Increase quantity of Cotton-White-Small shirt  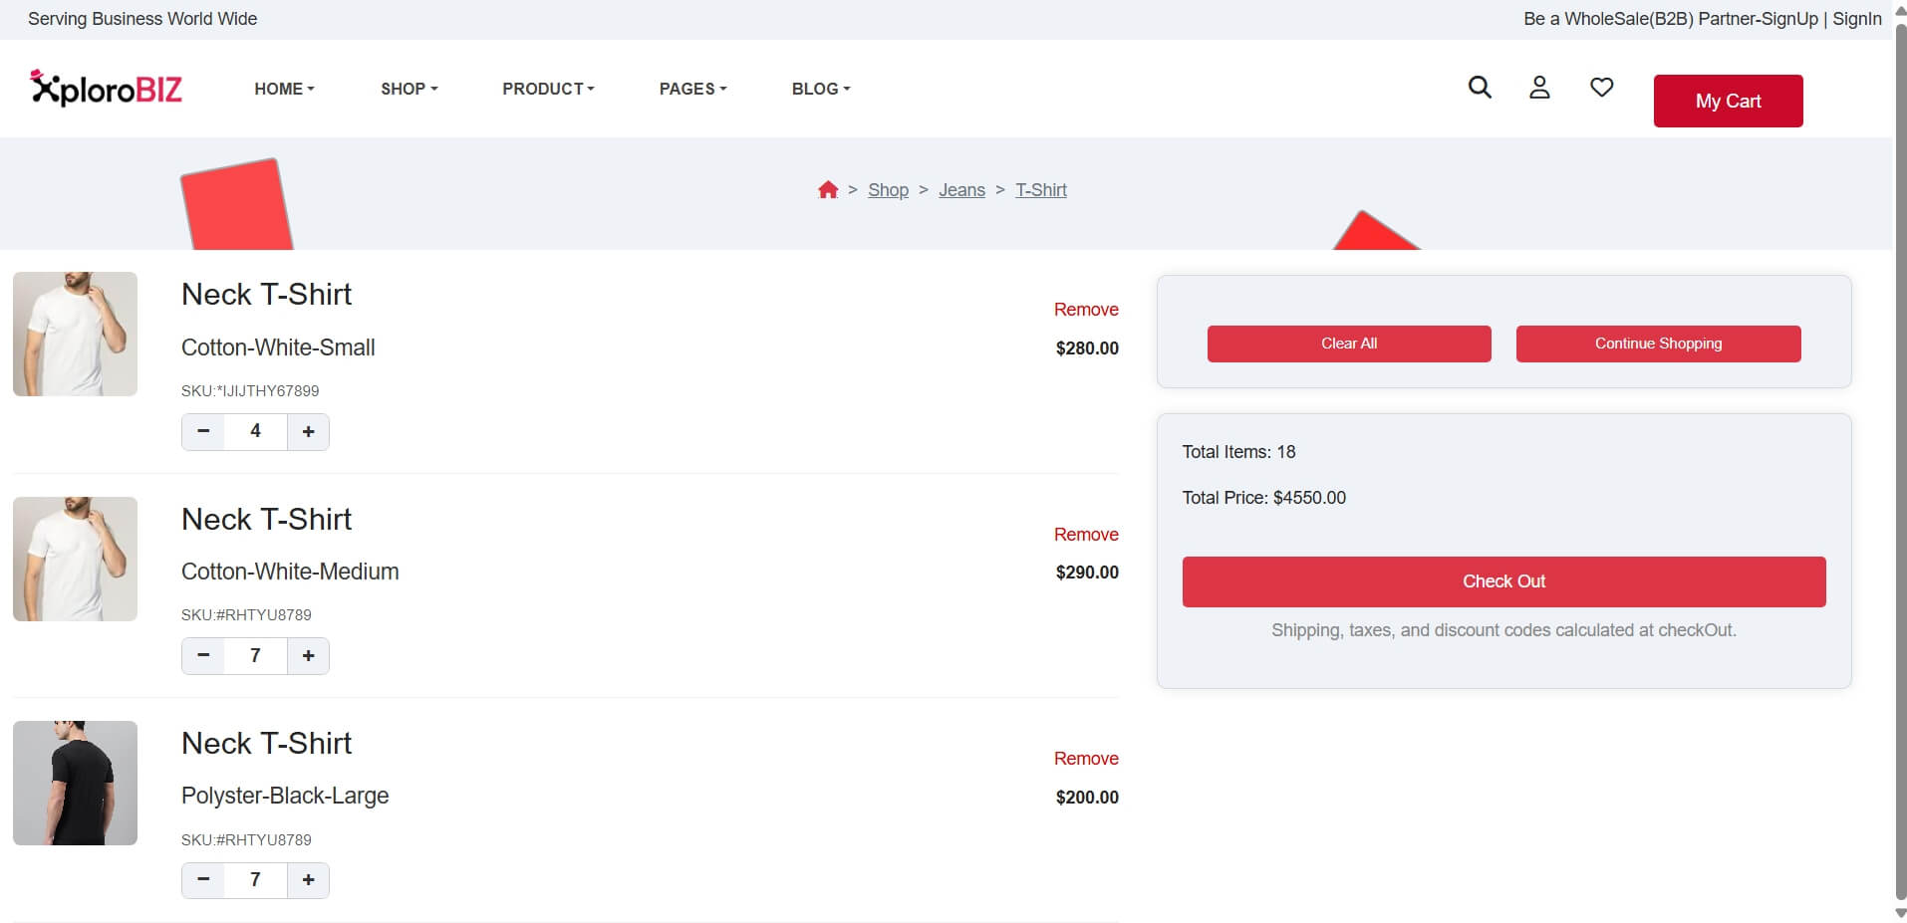coord(308,431)
